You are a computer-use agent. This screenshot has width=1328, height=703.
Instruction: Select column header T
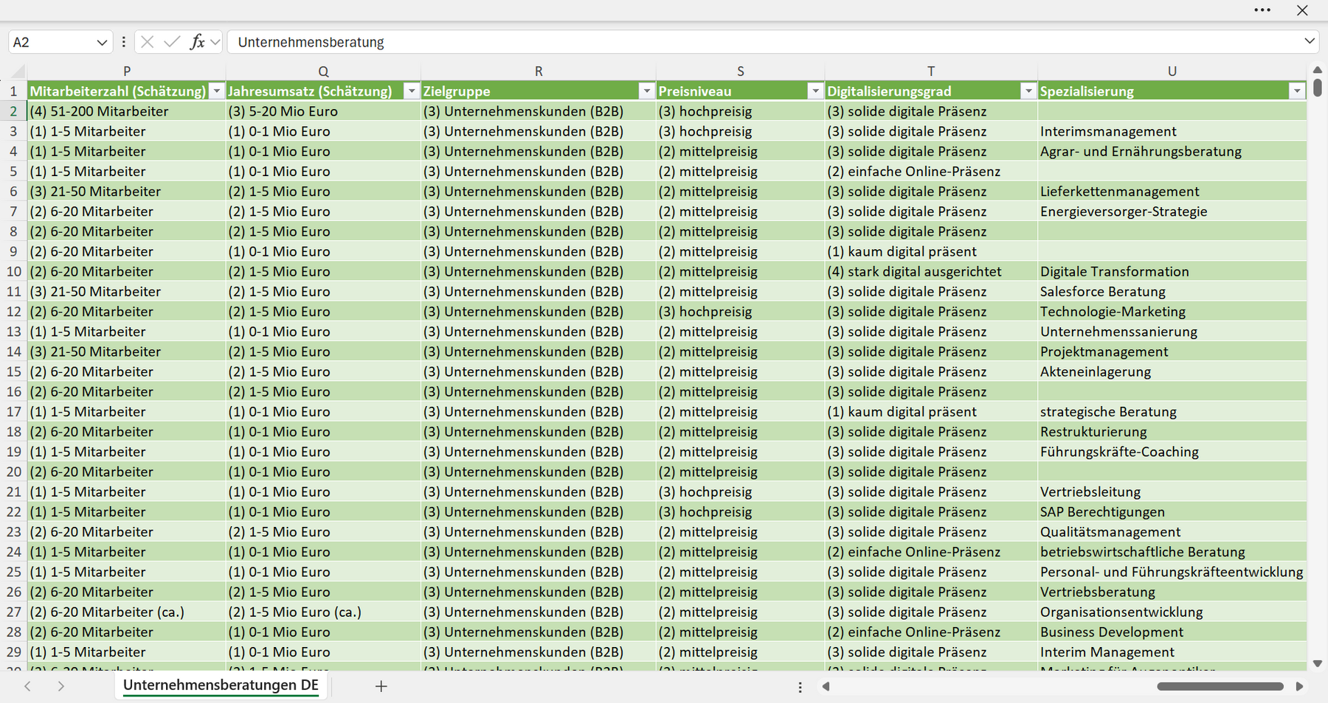(x=931, y=71)
